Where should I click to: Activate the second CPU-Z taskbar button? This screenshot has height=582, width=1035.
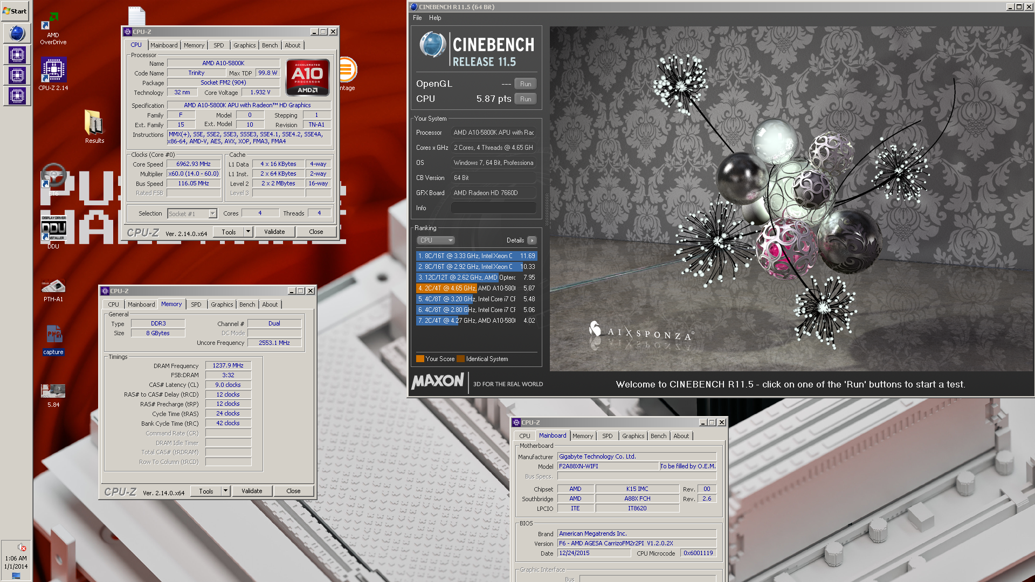[x=17, y=75]
